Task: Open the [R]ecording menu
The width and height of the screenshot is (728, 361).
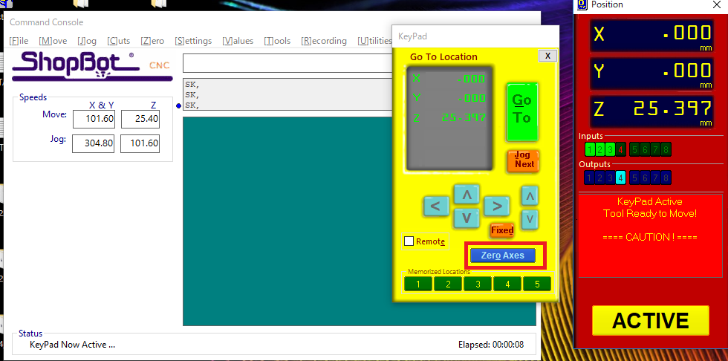Action: (324, 41)
